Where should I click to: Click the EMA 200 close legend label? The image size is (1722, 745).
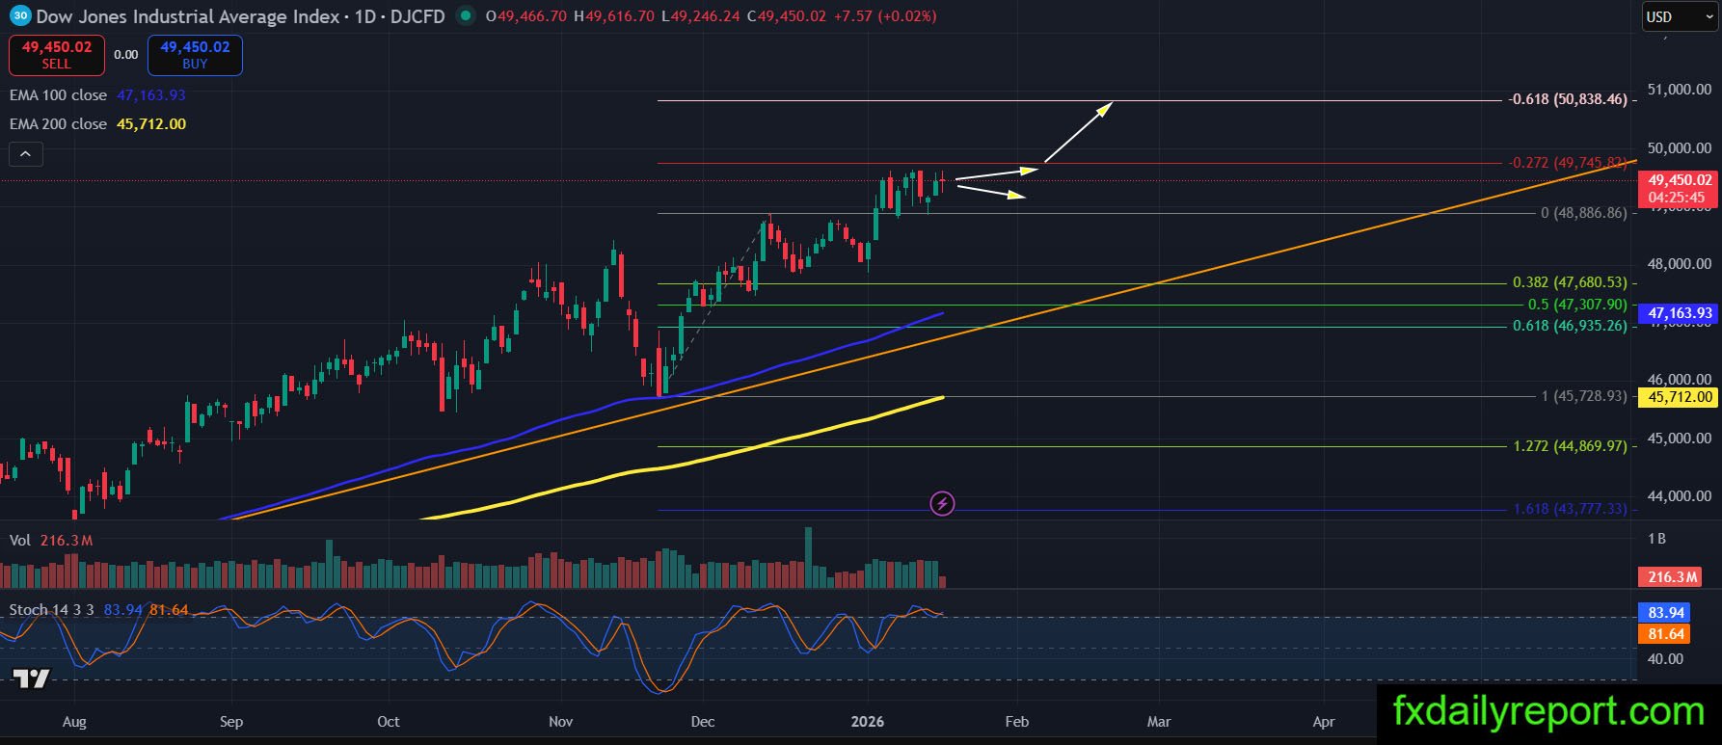(58, 124)
